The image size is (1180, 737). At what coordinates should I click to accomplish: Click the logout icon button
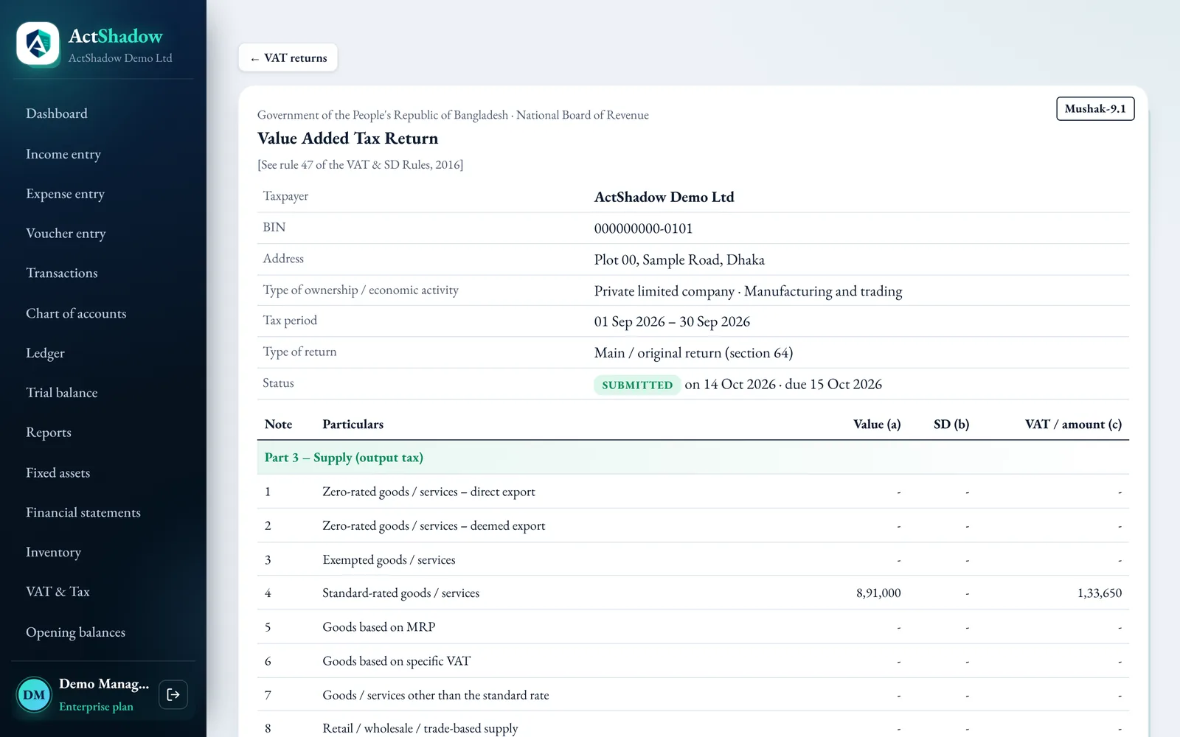click(x=173, y=694)
